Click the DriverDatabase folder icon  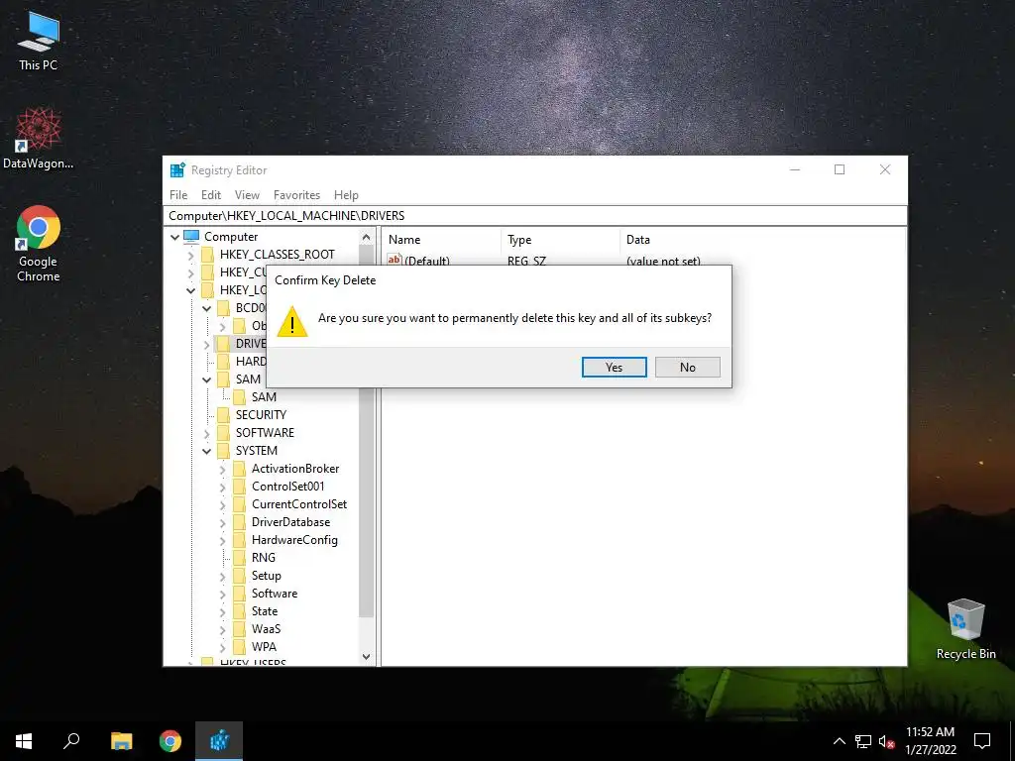pyautogui.click(x=240, y=522)
